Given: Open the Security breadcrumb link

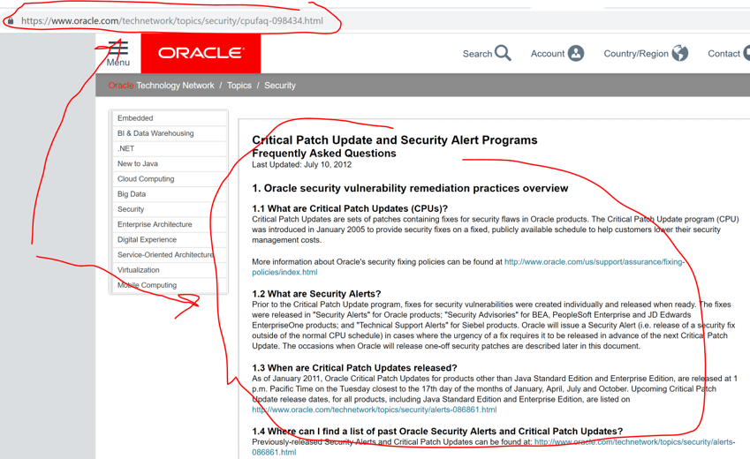Looking at the screenshot, I should pos(280,86).
